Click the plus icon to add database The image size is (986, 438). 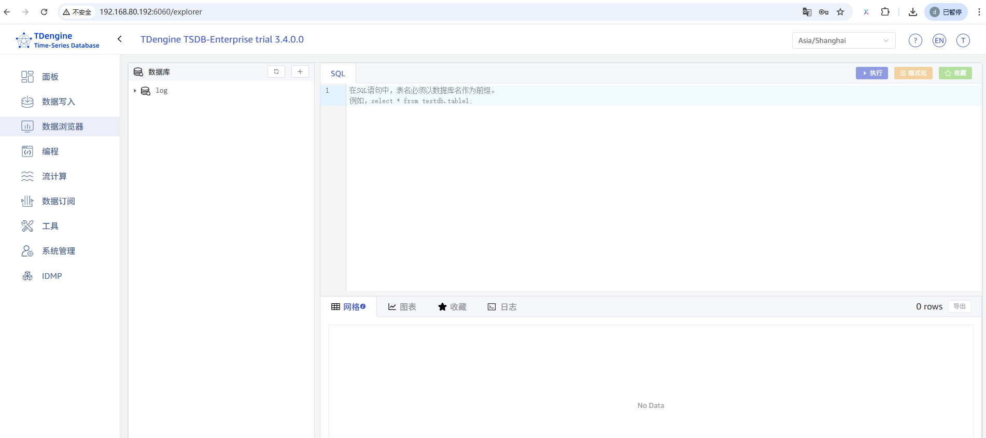(x=300, y=72)
